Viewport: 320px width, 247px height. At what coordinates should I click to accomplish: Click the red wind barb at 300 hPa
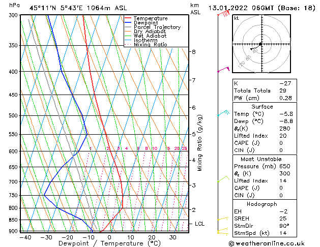point(224,13)
